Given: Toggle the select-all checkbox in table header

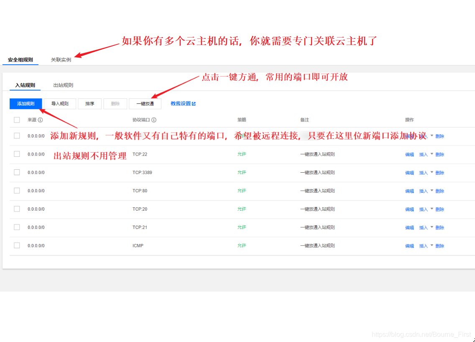Looking at the screenshot, I should click(x=17, y=120).
